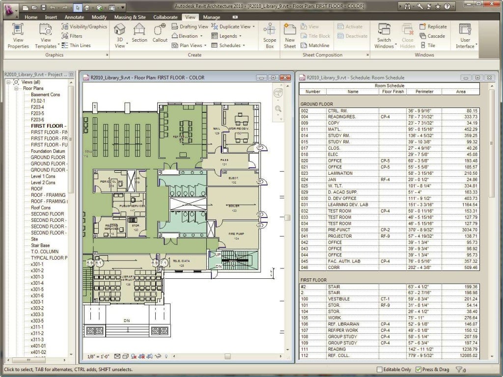Switch to the Insert ribbon tab
The image size is (503, 377).
51,17
